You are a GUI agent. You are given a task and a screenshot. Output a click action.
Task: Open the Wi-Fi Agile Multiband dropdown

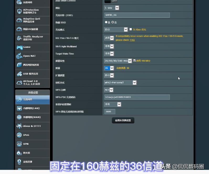(109, 46)
